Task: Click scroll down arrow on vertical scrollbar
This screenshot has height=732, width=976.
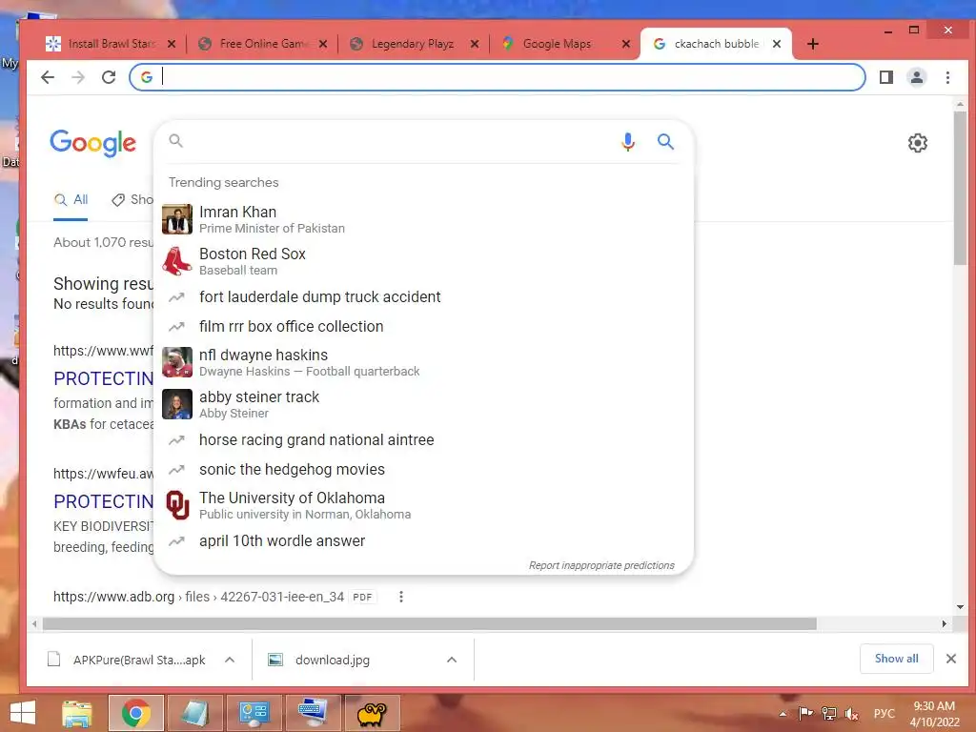Action: click(x=961, y=607)
